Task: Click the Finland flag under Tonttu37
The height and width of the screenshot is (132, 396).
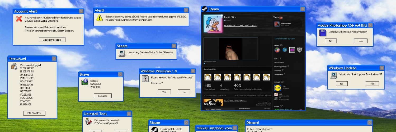Action: [225, 20]
